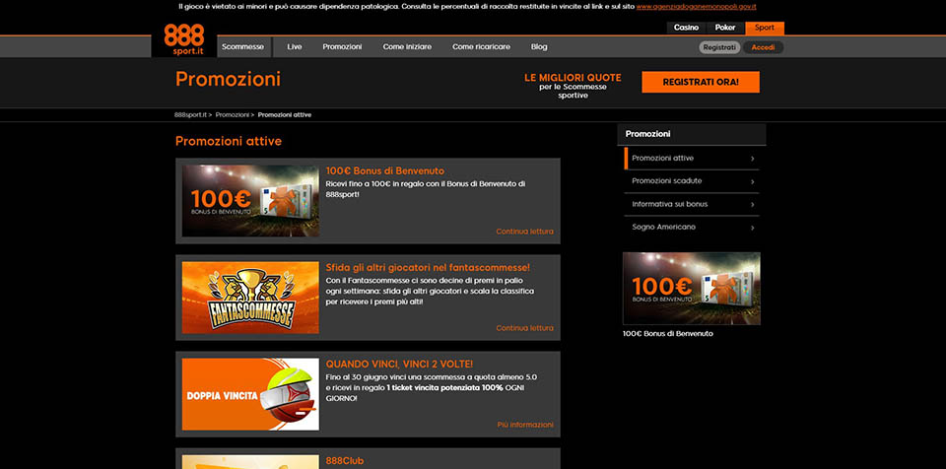Viewport: 946px width, 469px height.
Task: Click the Promozioni breadcrumb link
Action: [233, 114]
